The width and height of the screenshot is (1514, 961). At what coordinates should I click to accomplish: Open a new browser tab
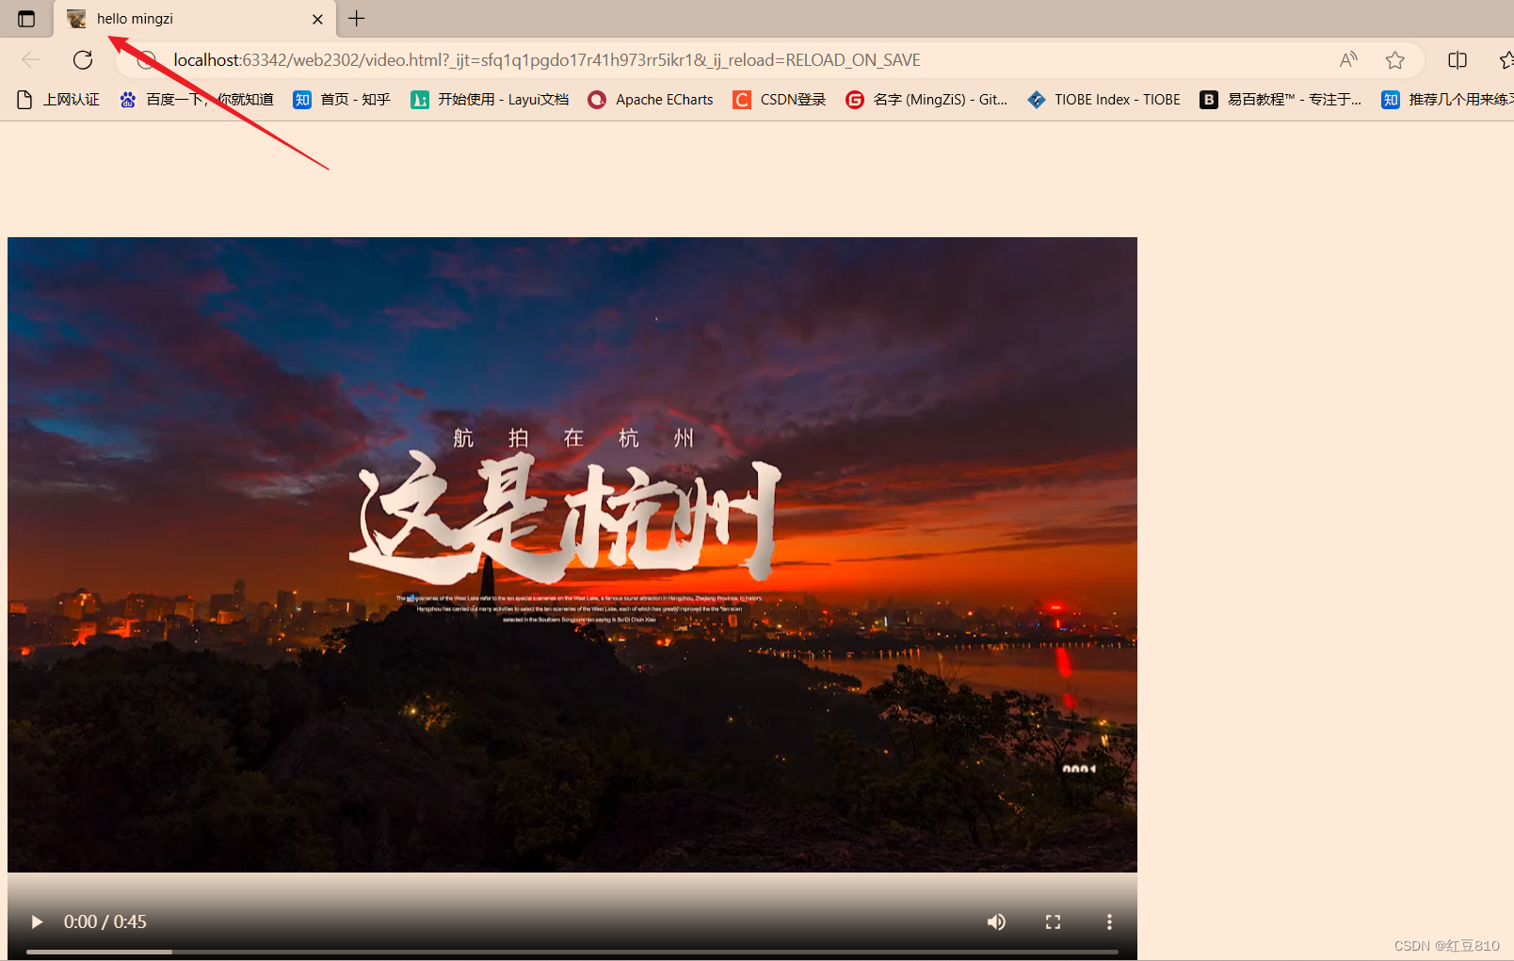click(x=357, y=19)
